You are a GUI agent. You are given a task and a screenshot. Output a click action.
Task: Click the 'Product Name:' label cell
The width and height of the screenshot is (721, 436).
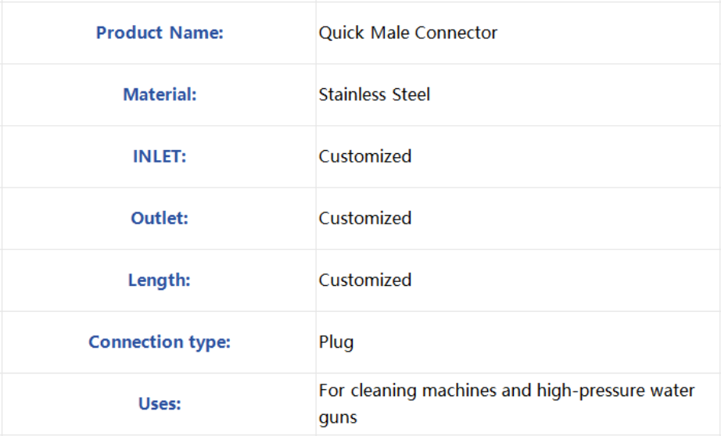coord(160,33)
